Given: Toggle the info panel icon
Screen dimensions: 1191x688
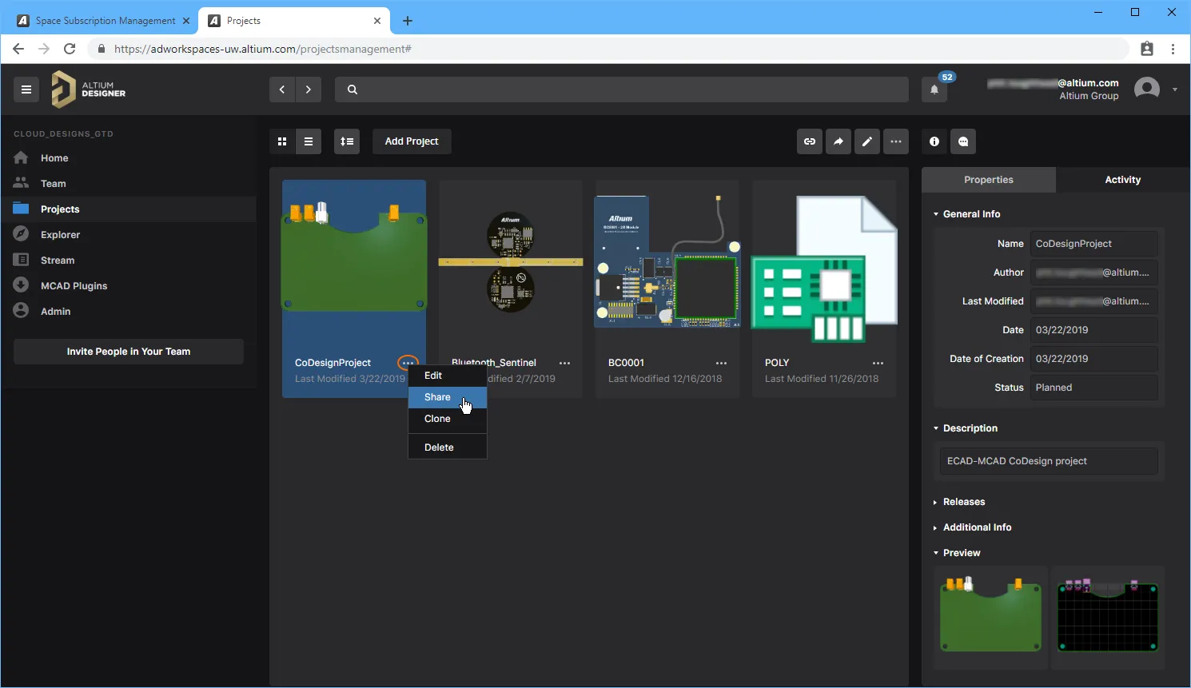Looking at the screenshot, I should coord(934,141).
